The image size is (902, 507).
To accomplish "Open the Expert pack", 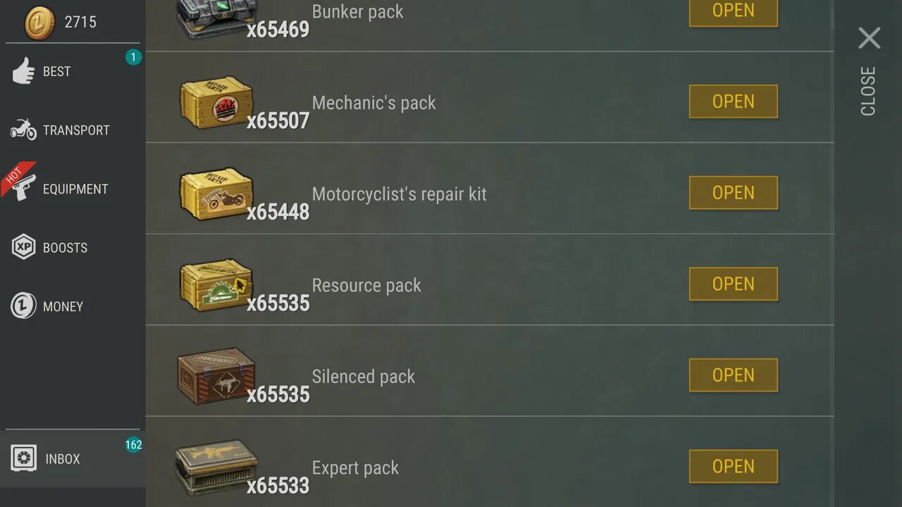I will tap(733, 466).
